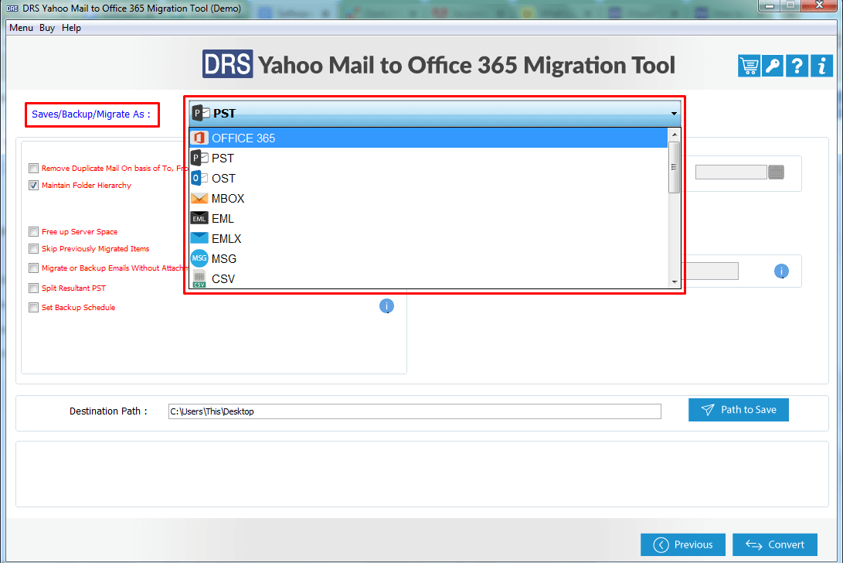The width and height of the screenshot is (843, 563).
Task: Open the key activation icon
Action: pyautogui.click(x=773, y=67)
